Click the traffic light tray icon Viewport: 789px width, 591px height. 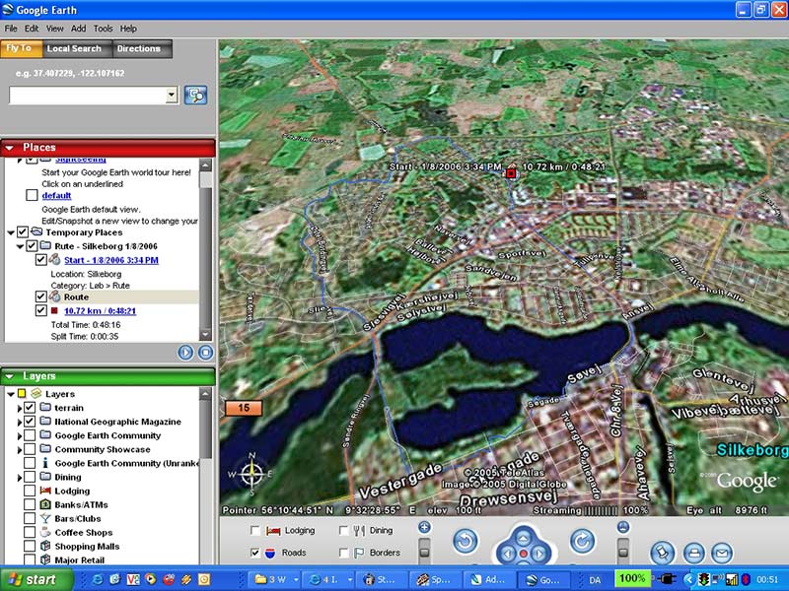pyautogui.click(x=703, y=579)
